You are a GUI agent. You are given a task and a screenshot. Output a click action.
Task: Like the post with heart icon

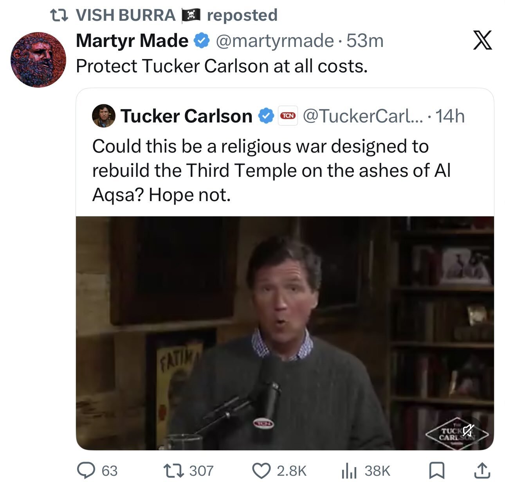261,470
